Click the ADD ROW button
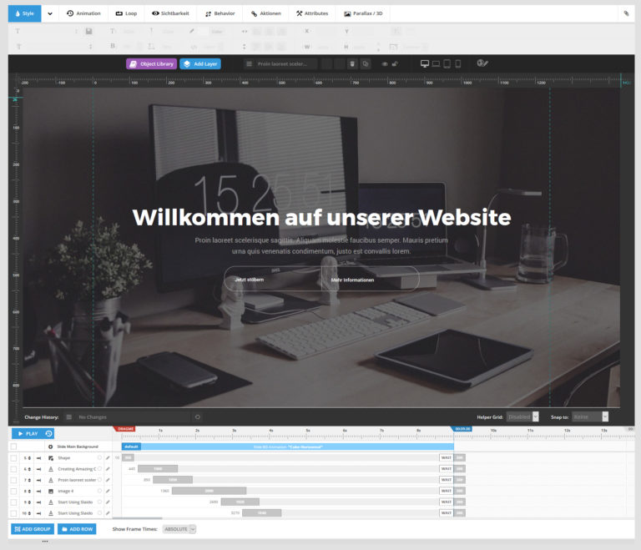 [77, 529]
